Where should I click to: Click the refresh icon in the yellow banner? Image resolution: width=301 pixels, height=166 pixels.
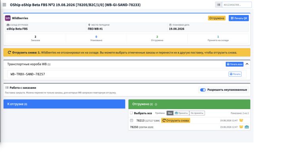click(9, 52)
